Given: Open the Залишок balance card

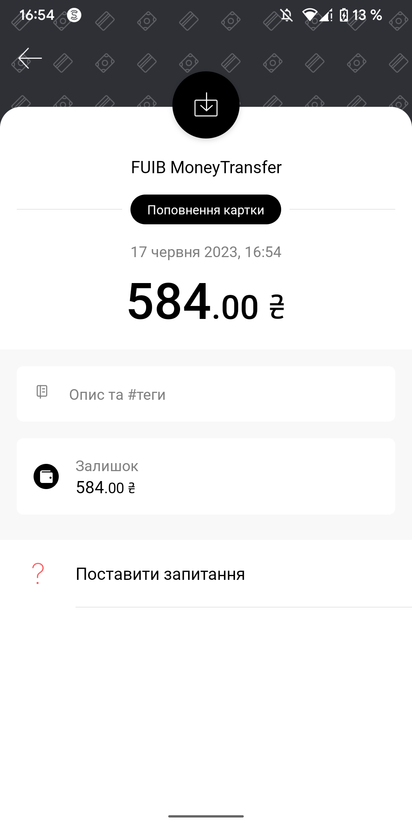Looking at the screenshot, I should point(206,476).
